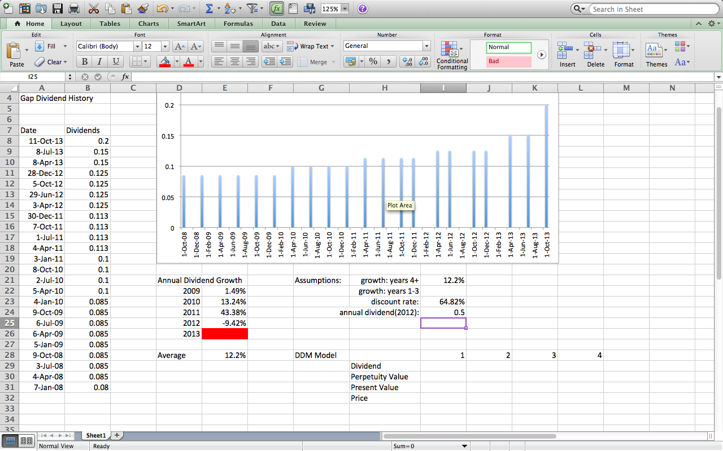Switch to Page Layout view button
Screen dimensions: 723x451
(27, 441)
